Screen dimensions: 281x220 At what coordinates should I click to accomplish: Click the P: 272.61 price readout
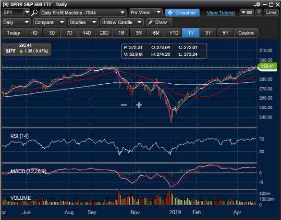tap(133, 48)
